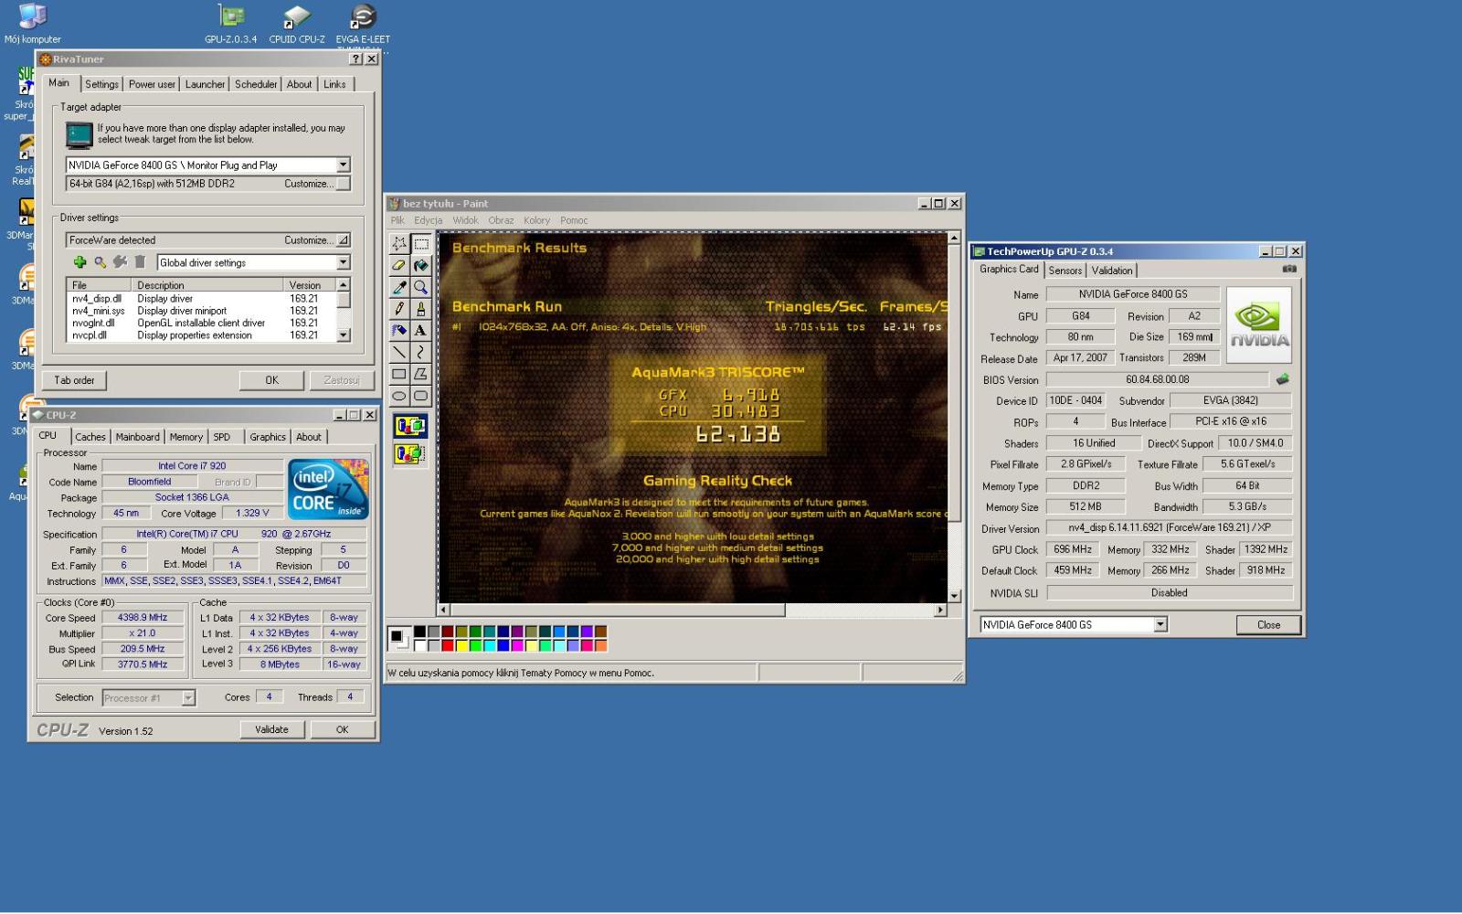This screenshot has width=1462, height=914.
Task: Open the Global driver settings dropdown
Action: [x=344, y=262]
